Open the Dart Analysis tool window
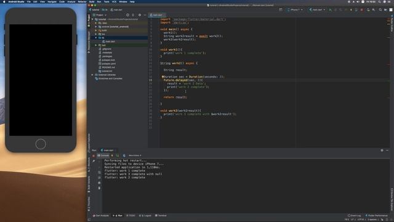394x222 pixels. point(101,216)
